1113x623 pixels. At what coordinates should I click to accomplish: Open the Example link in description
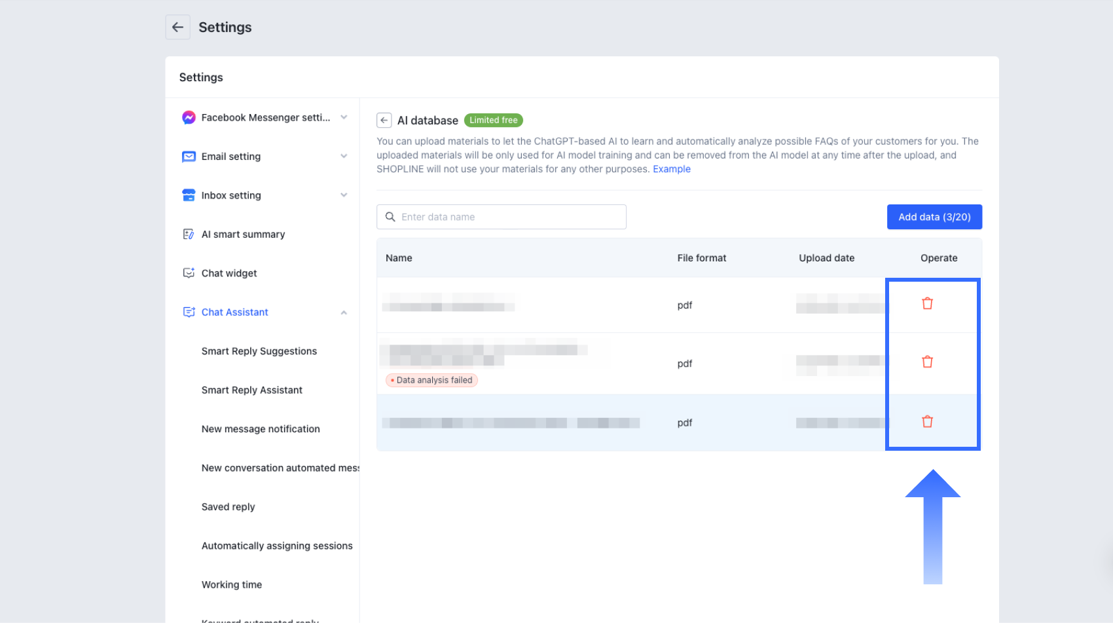coord(672,169)
